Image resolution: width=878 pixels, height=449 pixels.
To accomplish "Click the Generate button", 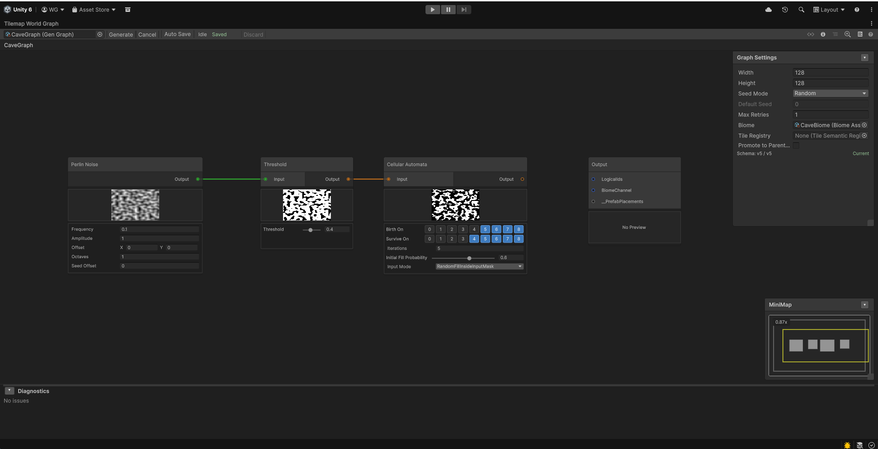I will point(121,34).
